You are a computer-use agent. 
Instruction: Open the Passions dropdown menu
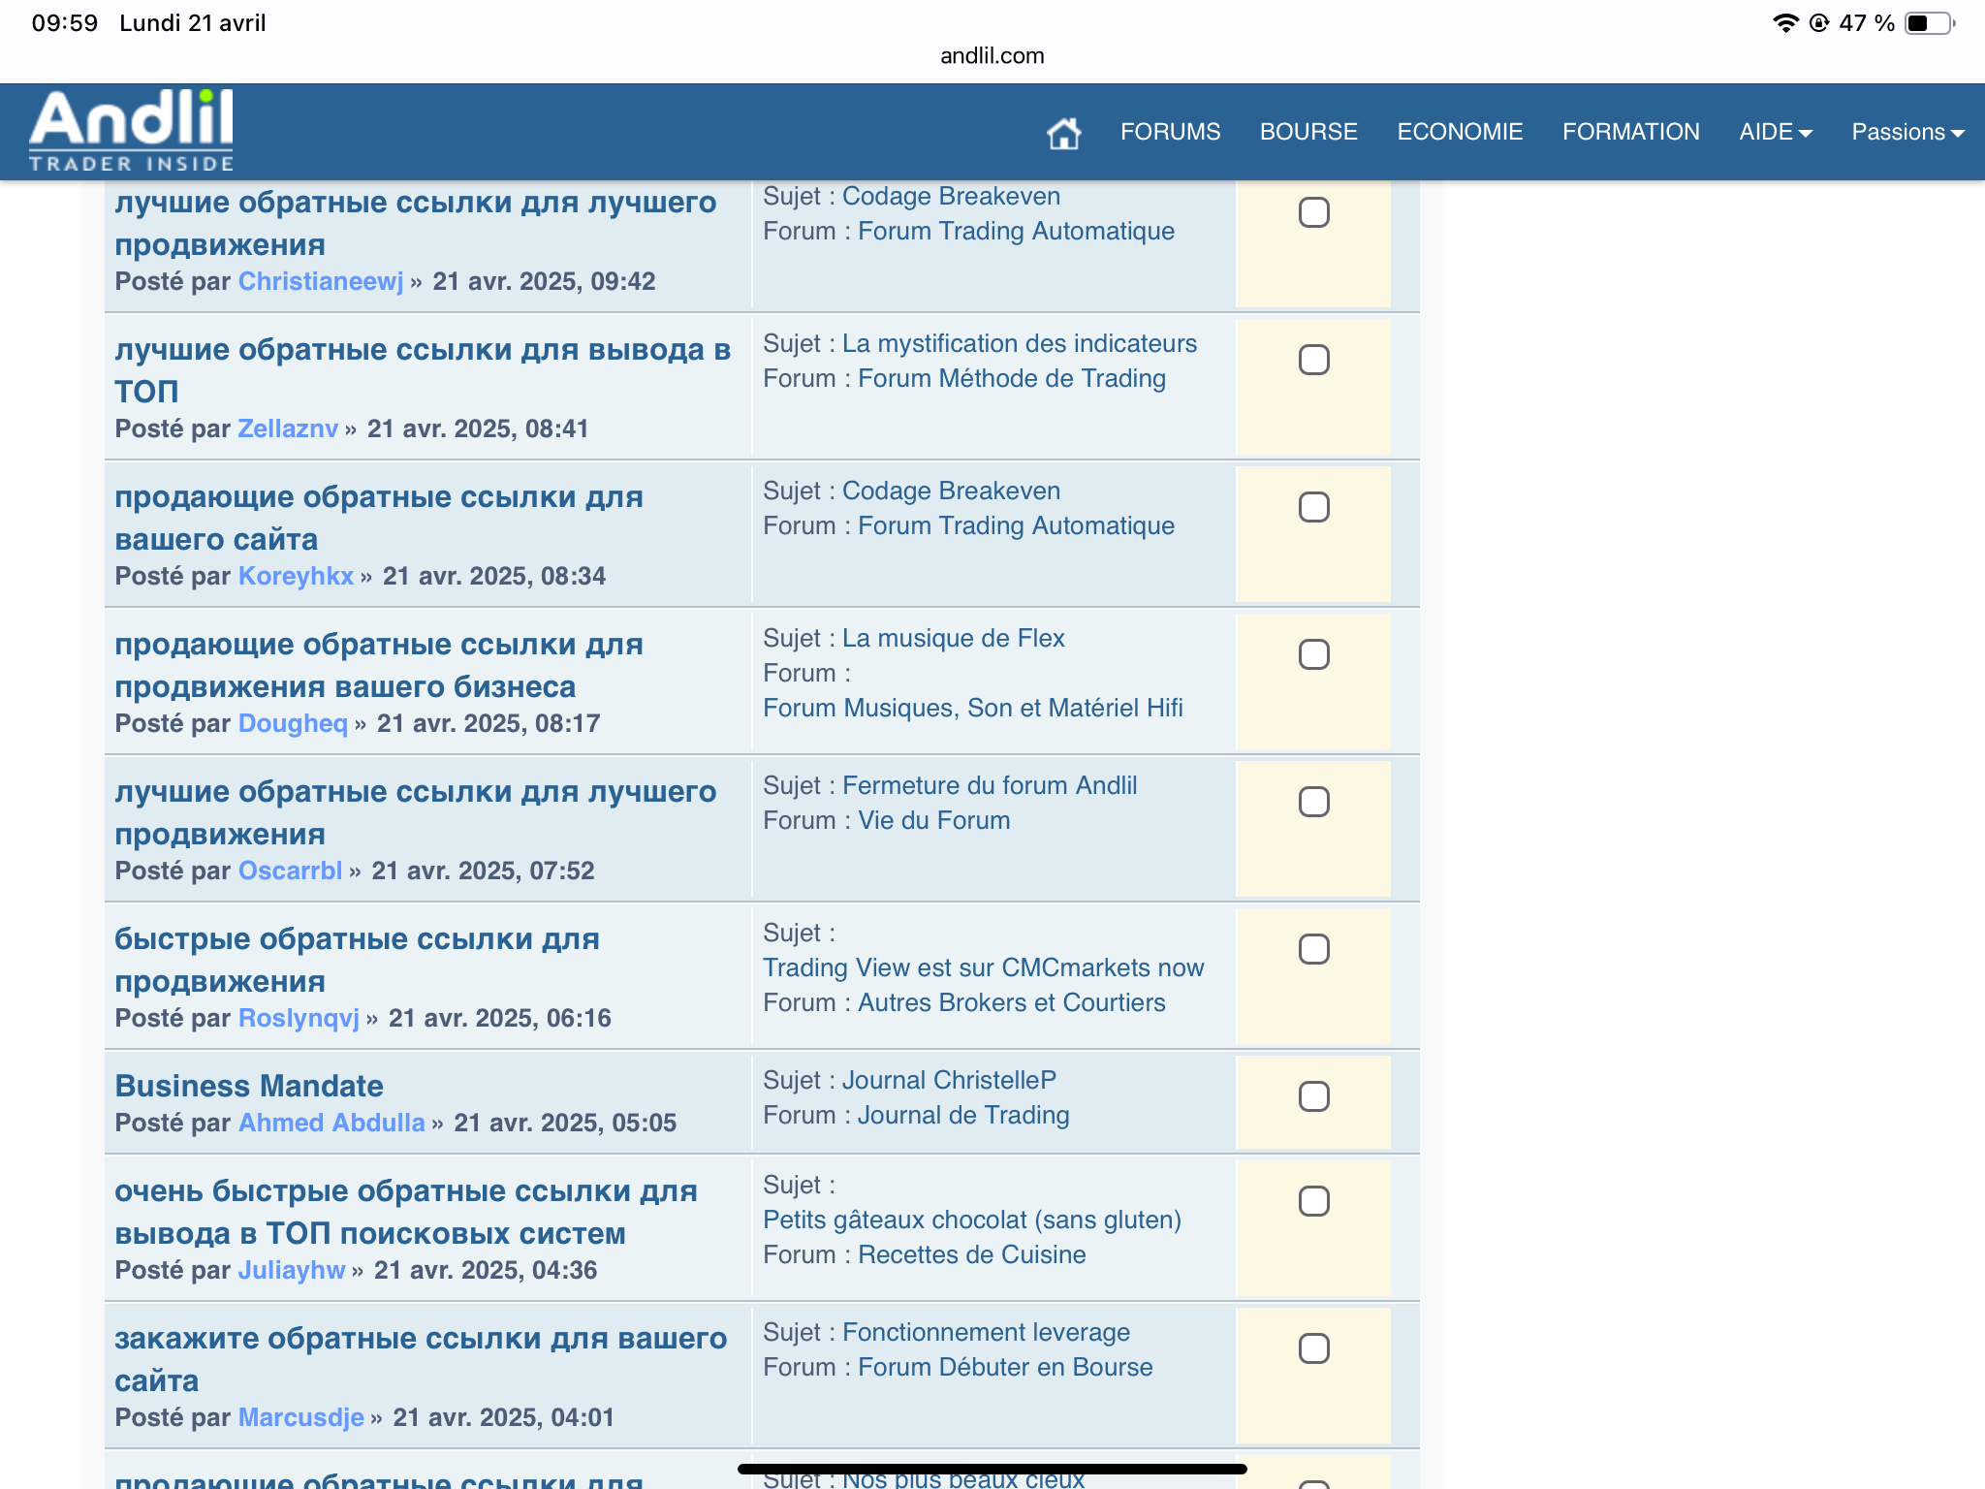[1906, 132]
